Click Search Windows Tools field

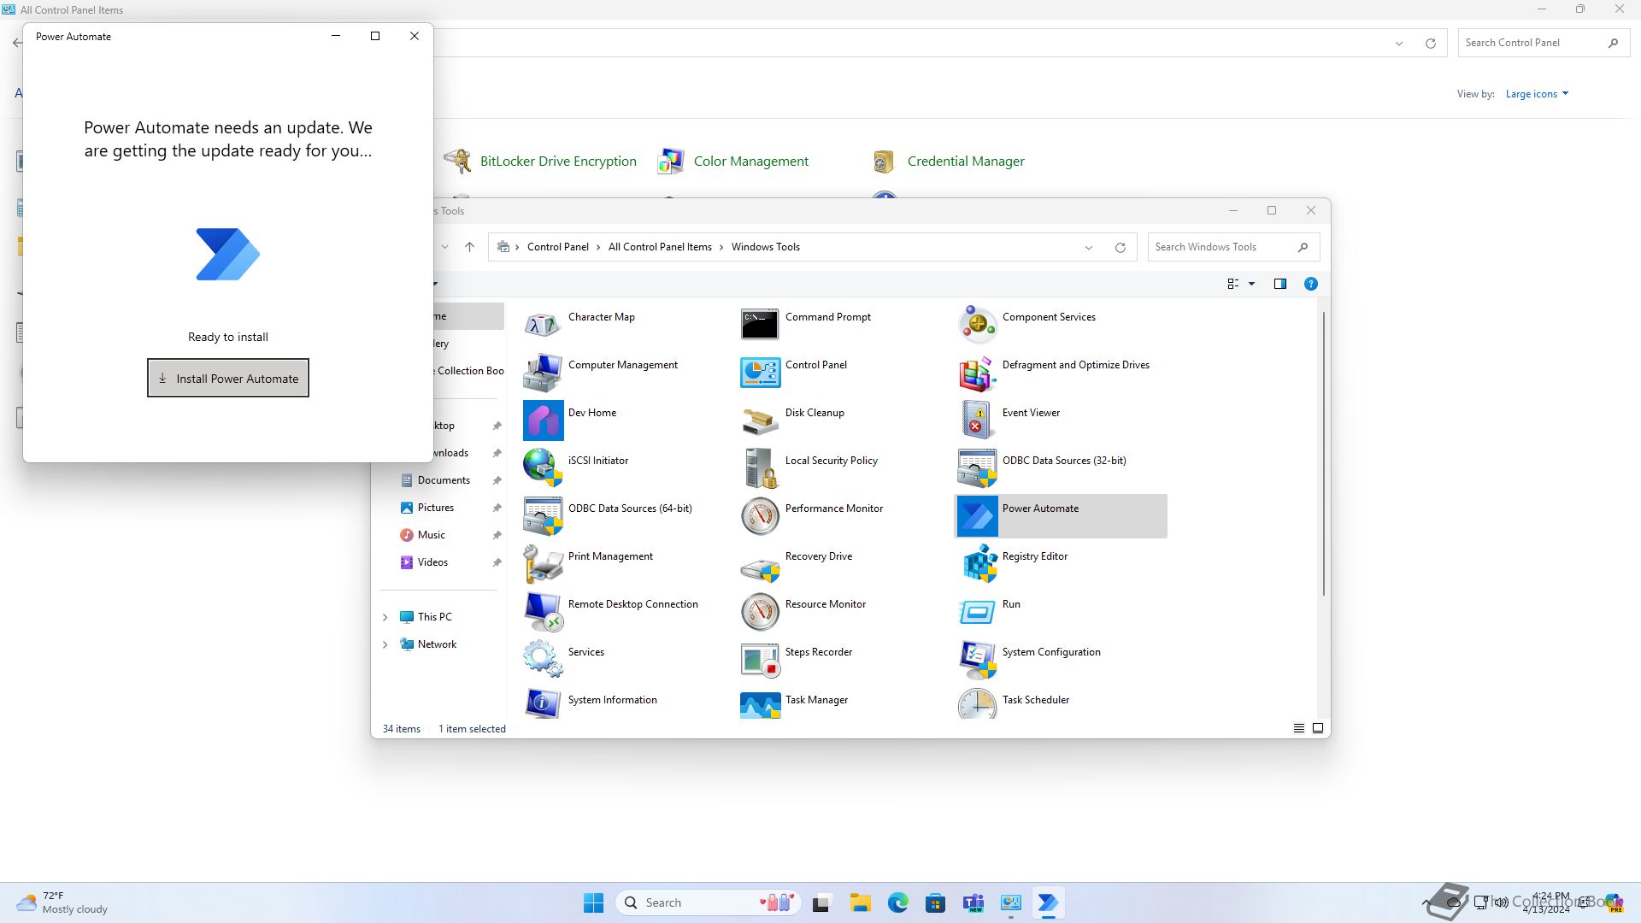(x=1233, y=247)
